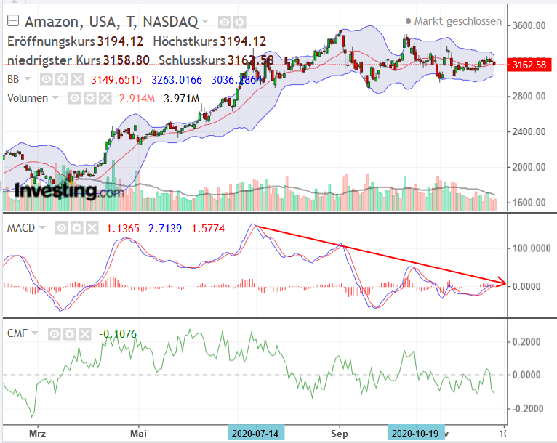Viewport: 557px width, 443px height.
Task: Click the 0.0000 label on MACD axis
Action: (x=526, y=286)
